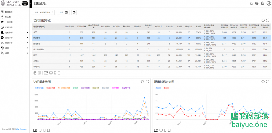Filter 访问量走势图 to phone devices

[45, 130]
